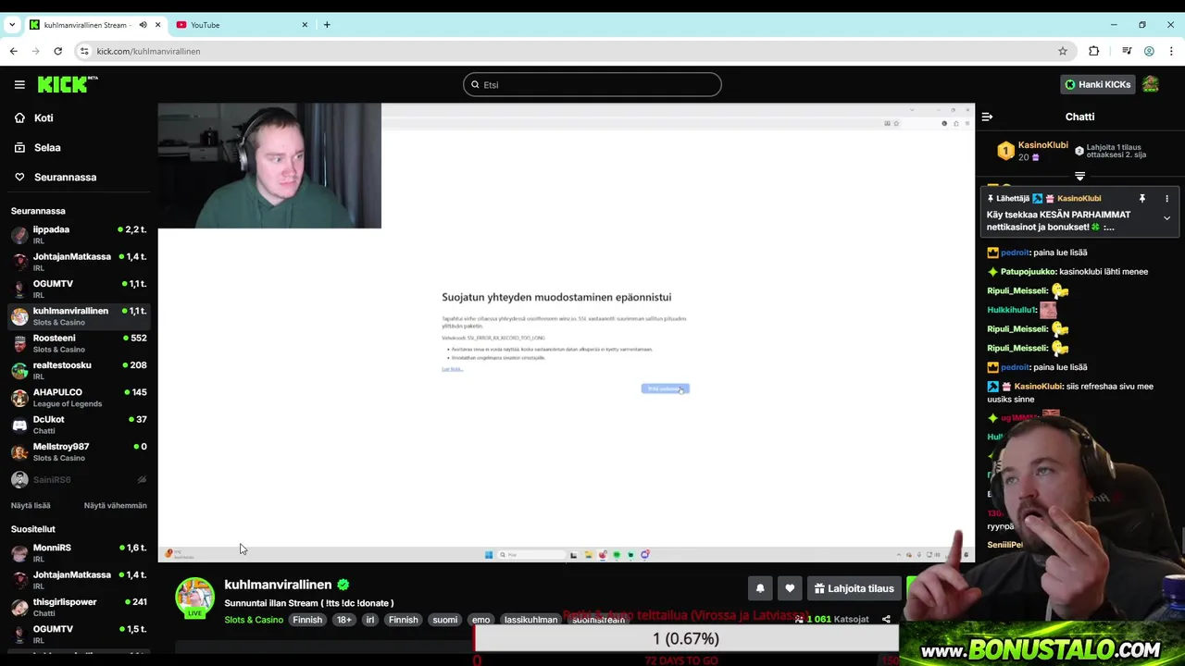Expand the leaderboard handle below KasinoKlubi
The height and width of the screenshot is (666, 1185).
click(x=1079, y=176)
